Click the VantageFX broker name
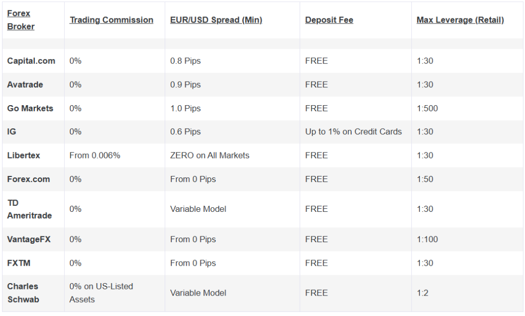Viewport: 525px width, 316px height. click(x=29, y=239)
